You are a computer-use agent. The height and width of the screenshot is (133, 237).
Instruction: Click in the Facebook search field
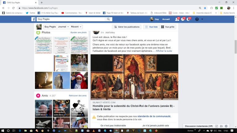tap(70, 19)
